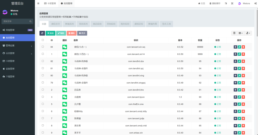The image size is (258, 135).
Task: Toggle card view icon above table
Action: point(234,33)
